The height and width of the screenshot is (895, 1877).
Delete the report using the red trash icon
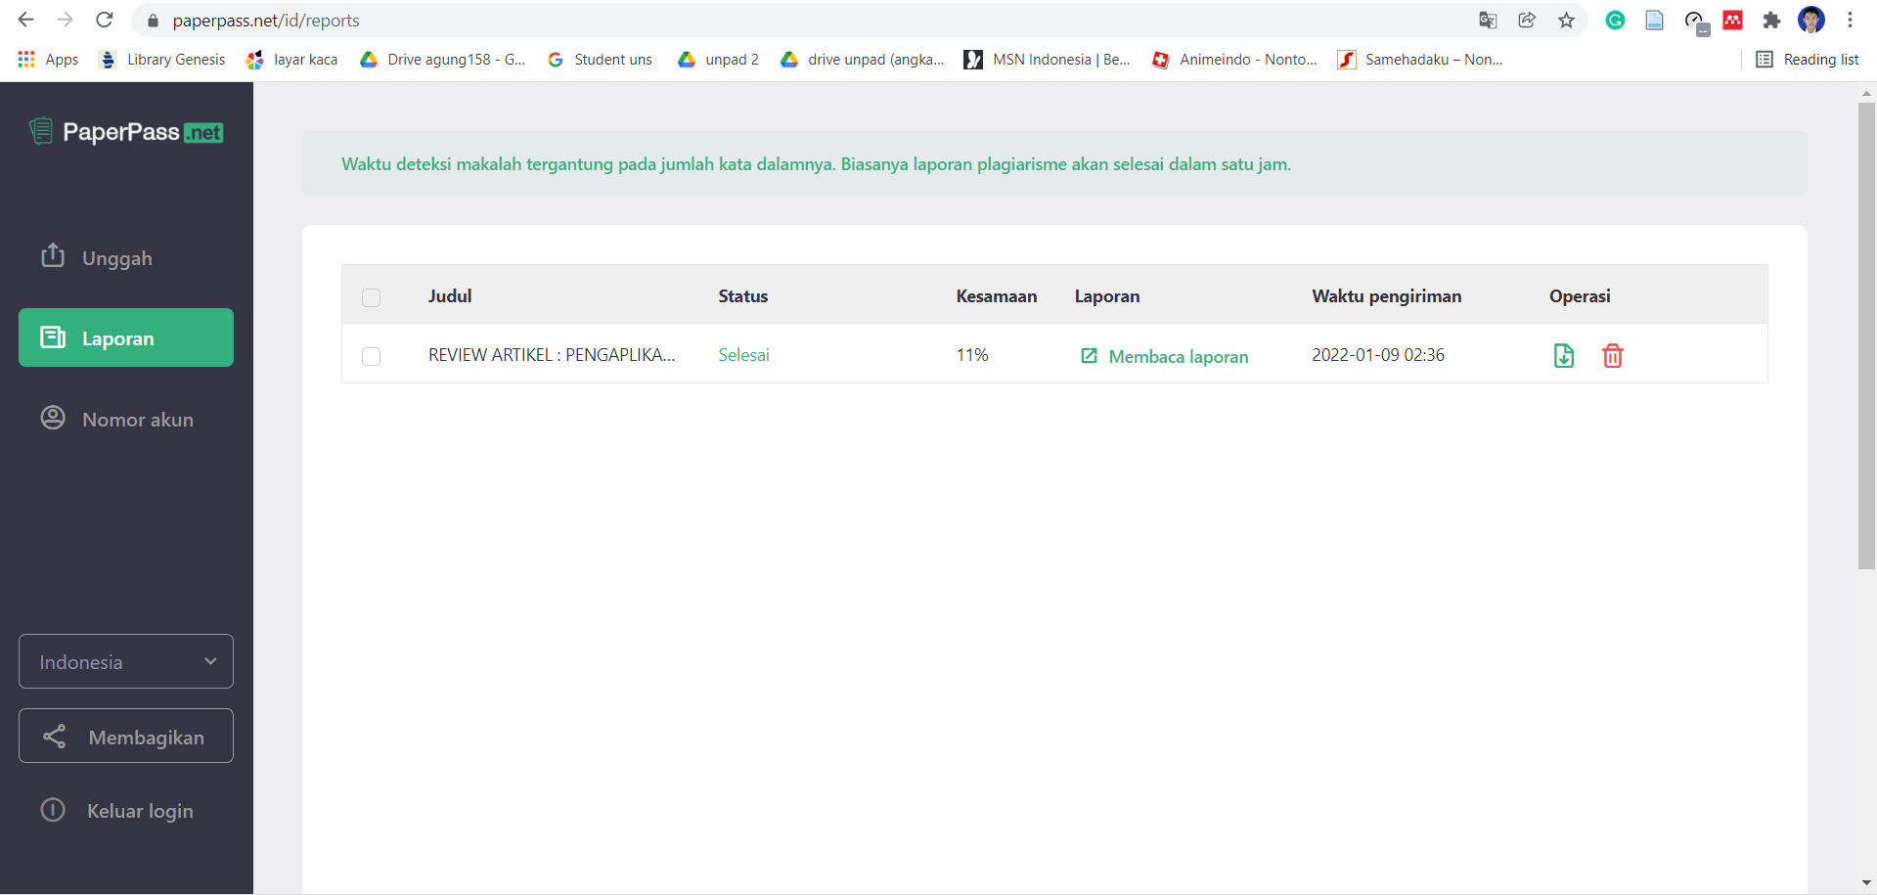coord(1612,356)
